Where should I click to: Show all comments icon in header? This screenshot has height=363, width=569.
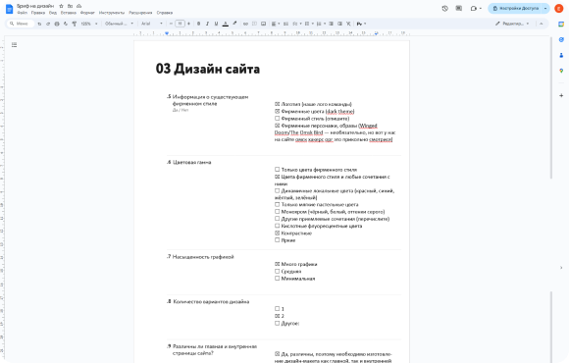pyautogui.click(x=459, y=9)
